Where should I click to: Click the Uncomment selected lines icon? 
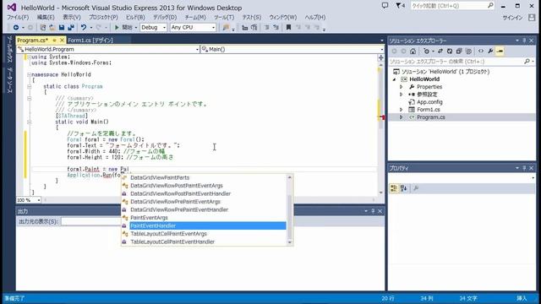coord(276,27)
